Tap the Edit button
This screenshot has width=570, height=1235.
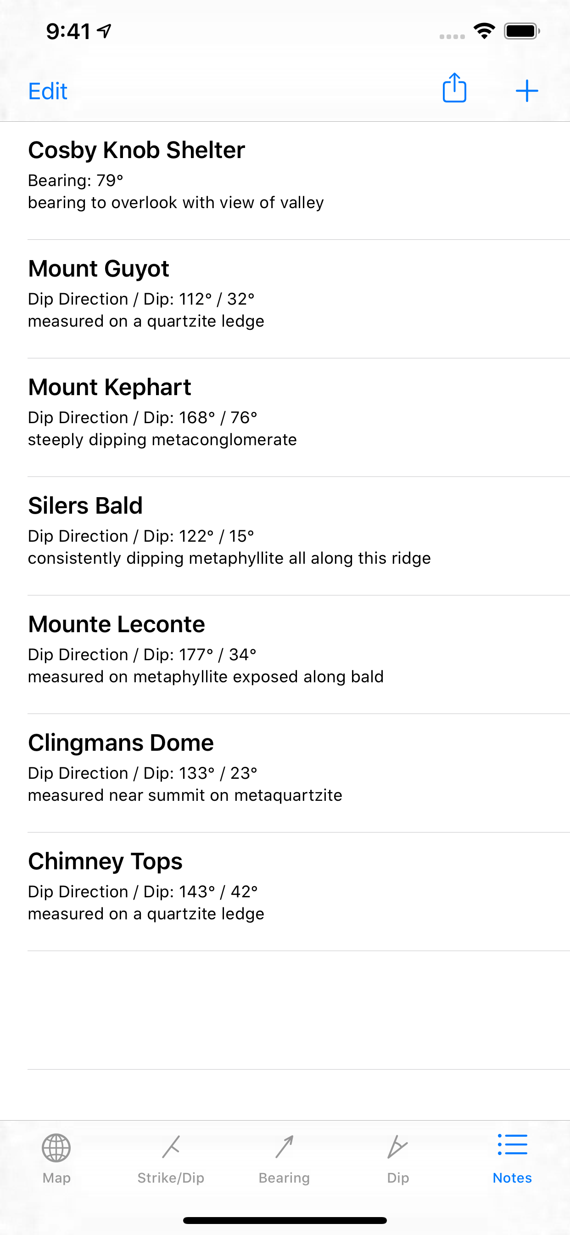[48, 91]
